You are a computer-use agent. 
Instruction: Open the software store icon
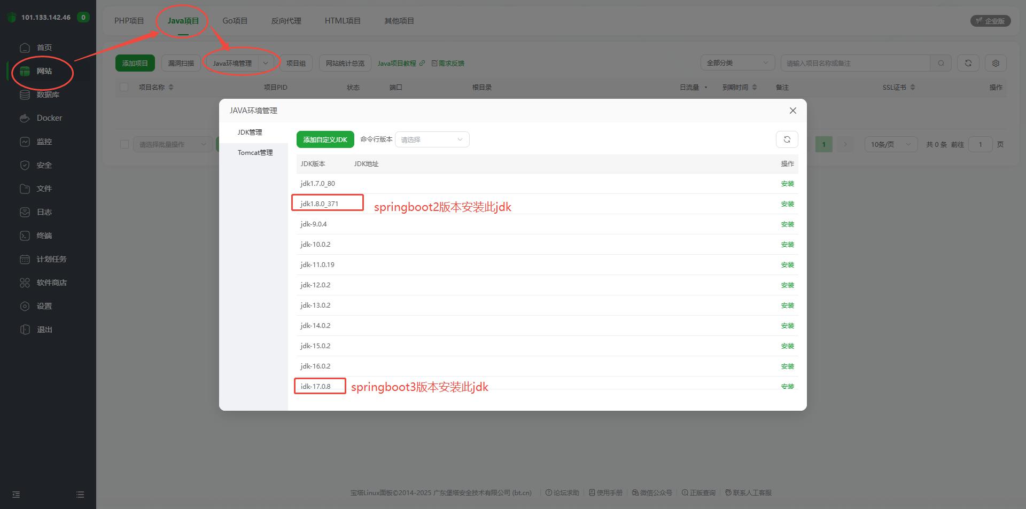tap(25, 283)
